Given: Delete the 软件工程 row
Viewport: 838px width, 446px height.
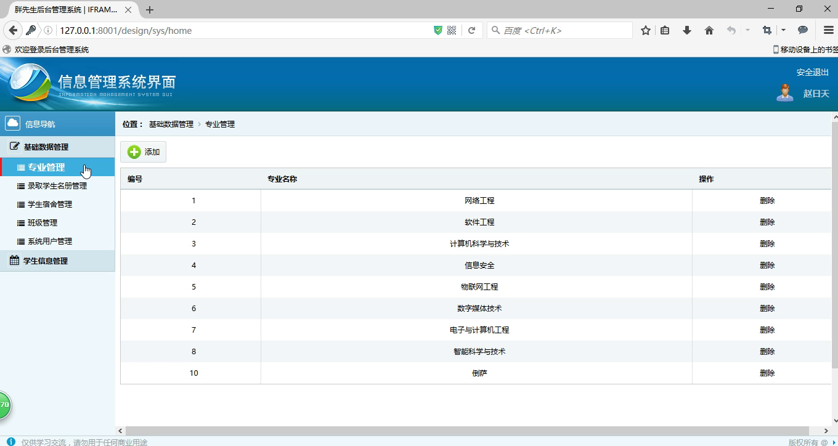Looking at the screenshot, I should 767,222.
